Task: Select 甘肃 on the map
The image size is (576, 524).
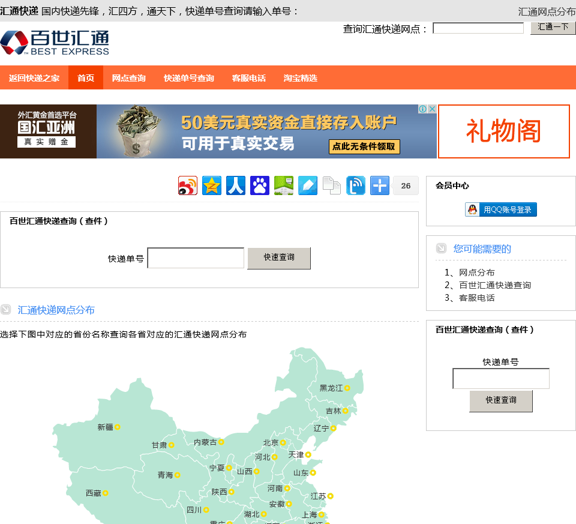Action: point(163,445)
